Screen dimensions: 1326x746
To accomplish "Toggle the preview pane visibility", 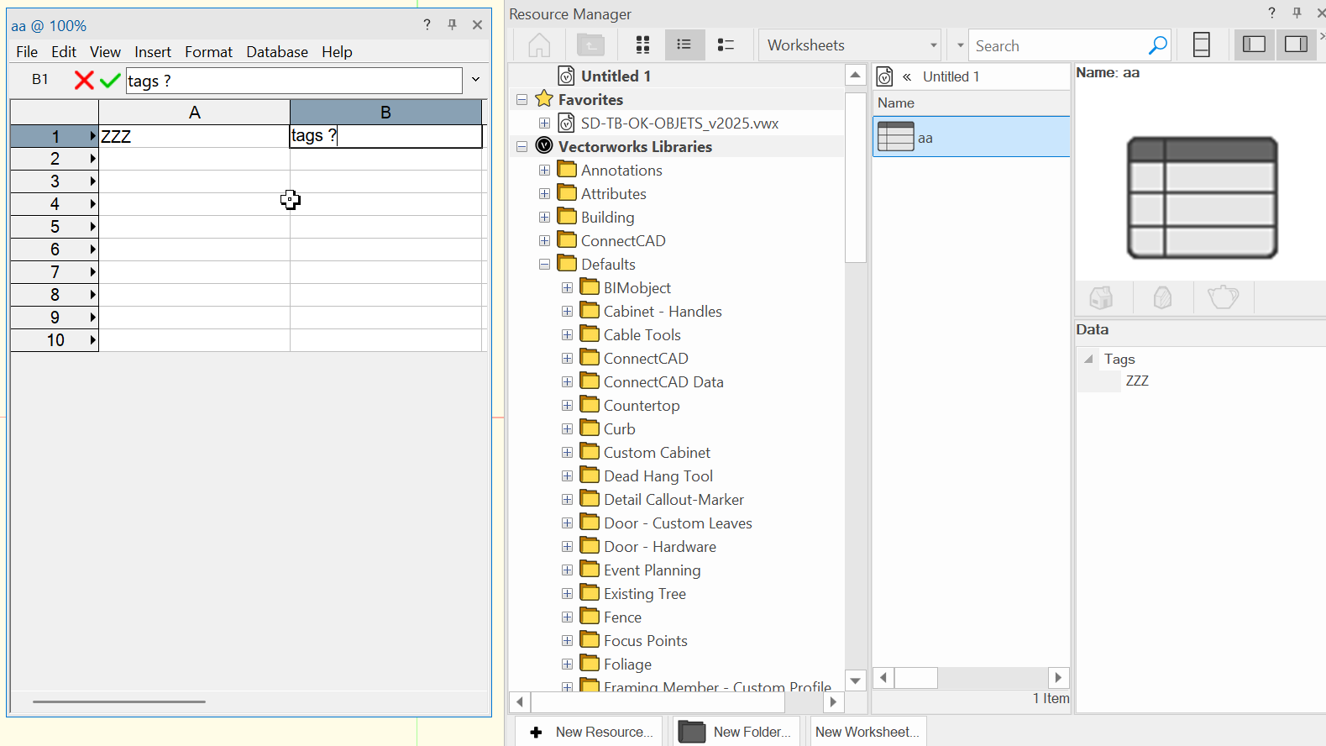I will [x=1296, y=45].
